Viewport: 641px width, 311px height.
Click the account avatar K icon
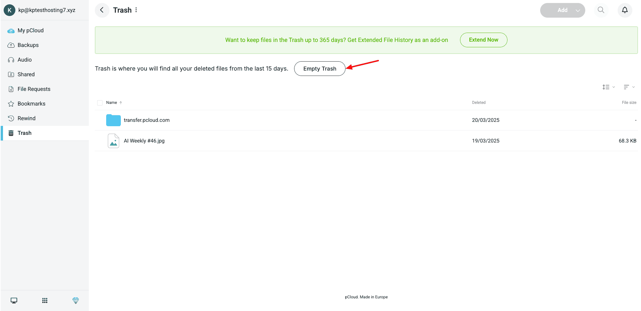(9, 10)
